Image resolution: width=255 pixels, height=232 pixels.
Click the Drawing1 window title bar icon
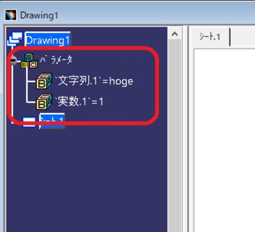pyautogui.click(x=11, y=15)
